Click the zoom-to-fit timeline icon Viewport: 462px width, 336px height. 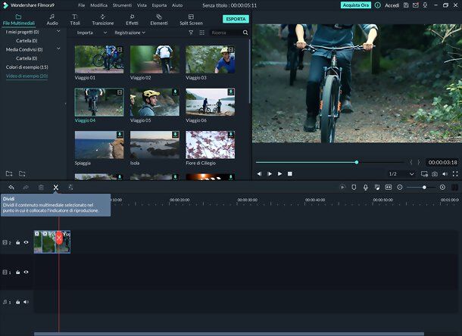click(389, 187)
